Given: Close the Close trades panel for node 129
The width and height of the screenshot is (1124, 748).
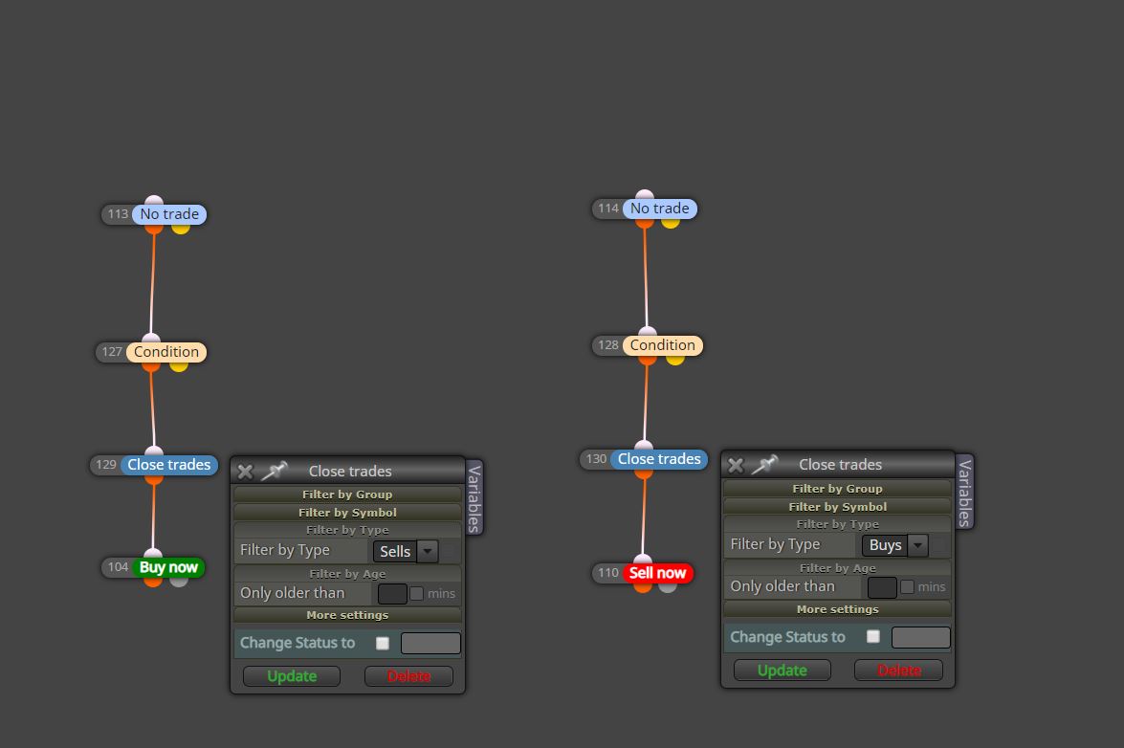Looking at the screenshot, I should coord(245,472).
